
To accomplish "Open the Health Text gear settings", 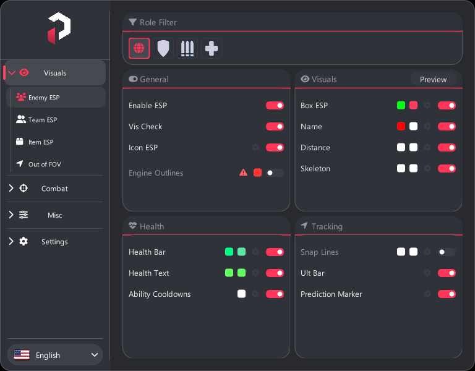I will [255, 273].
